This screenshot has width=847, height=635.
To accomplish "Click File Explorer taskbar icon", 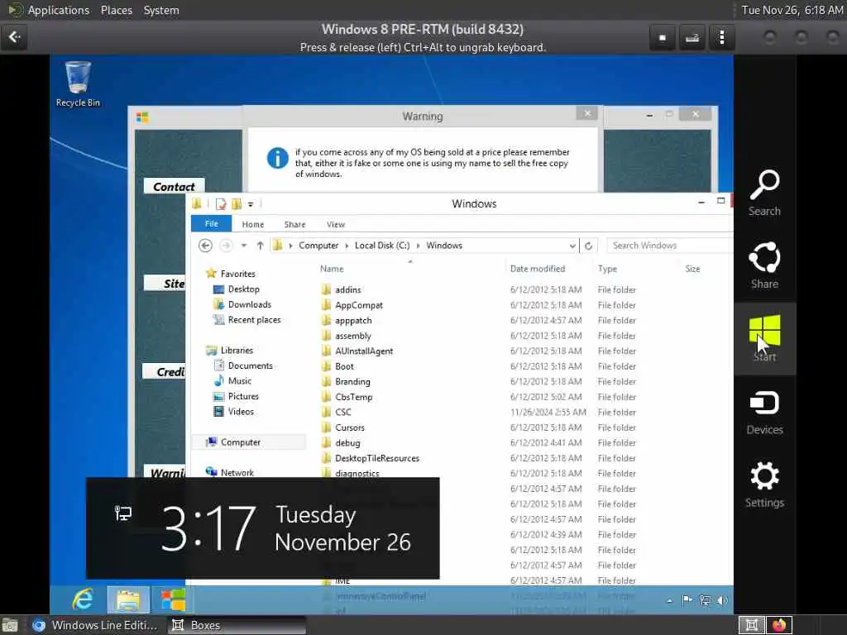I will click(x=128, y=599).
